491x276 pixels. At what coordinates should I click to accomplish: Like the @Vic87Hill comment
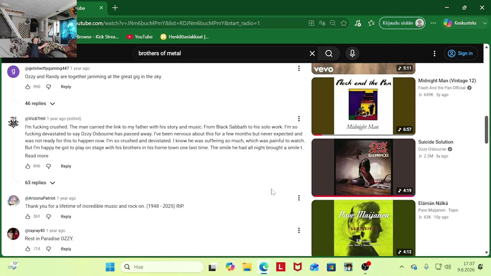point(28,166)
